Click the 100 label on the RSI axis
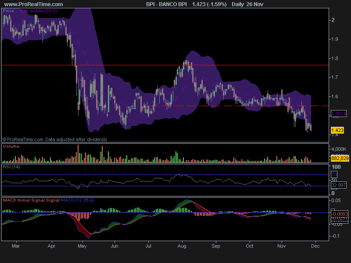 click(x=336, y=167)
